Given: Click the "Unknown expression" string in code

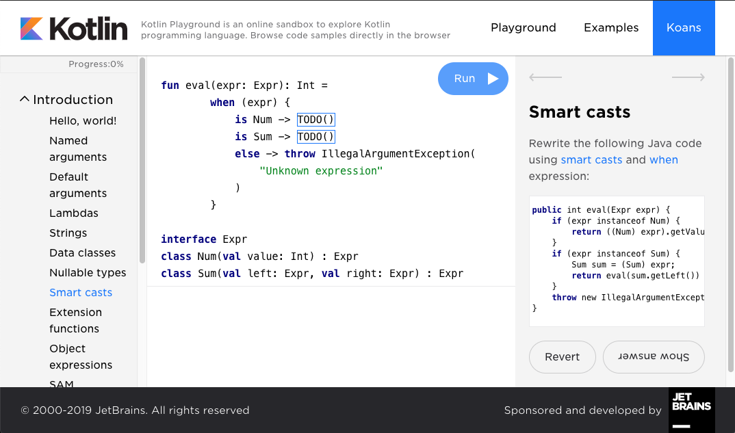Looking at the screenshot, I should (x=321, y=170).
